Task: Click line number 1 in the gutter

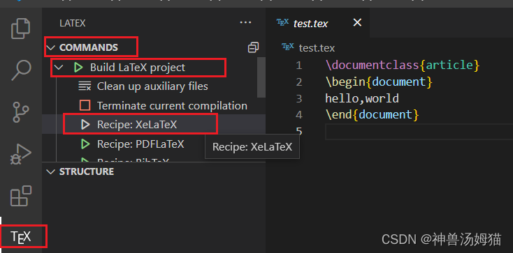Action: pyautogui.click(x=298, y=66)
